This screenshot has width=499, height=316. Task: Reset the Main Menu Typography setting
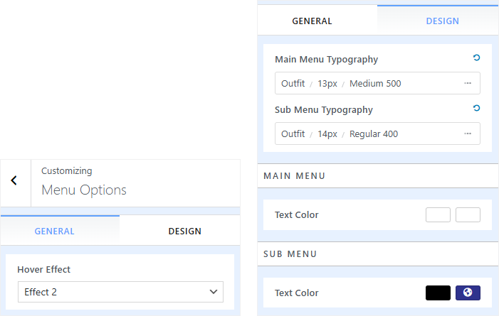(x=476, y=59)
